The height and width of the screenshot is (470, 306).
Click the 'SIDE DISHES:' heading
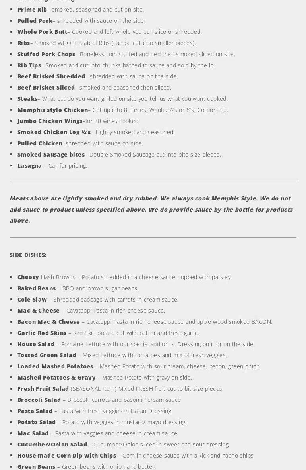click(28, 255)
